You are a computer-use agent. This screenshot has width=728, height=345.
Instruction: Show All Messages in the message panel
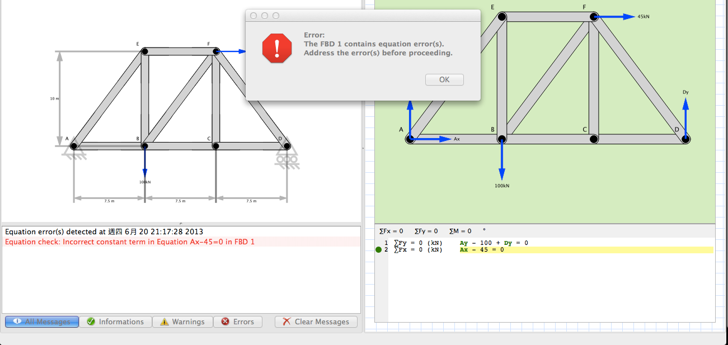(x=42, y=322)
